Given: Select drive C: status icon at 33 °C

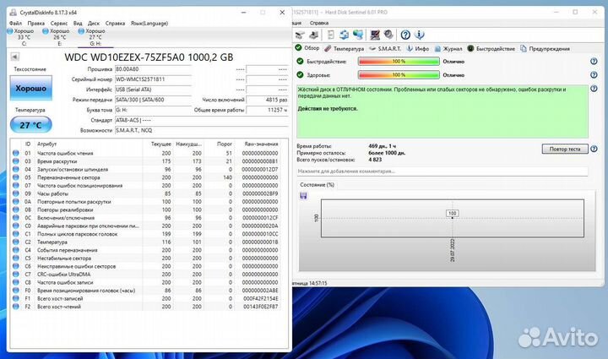Looking at the screenshot, I should tap(10, 31).
